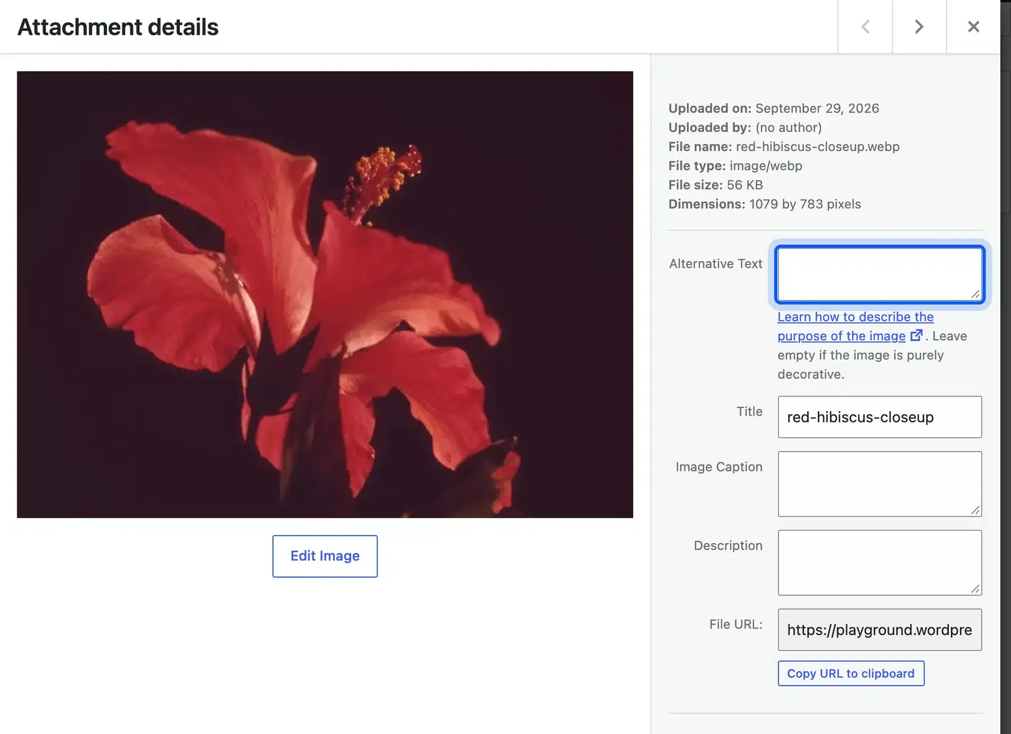The image size is (1011, 734).
Task: Select the File URL field
Action: point(880,630)
